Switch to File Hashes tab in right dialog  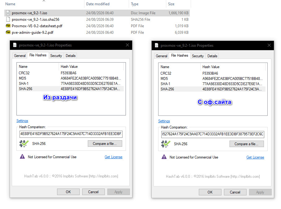click(180, 55)
